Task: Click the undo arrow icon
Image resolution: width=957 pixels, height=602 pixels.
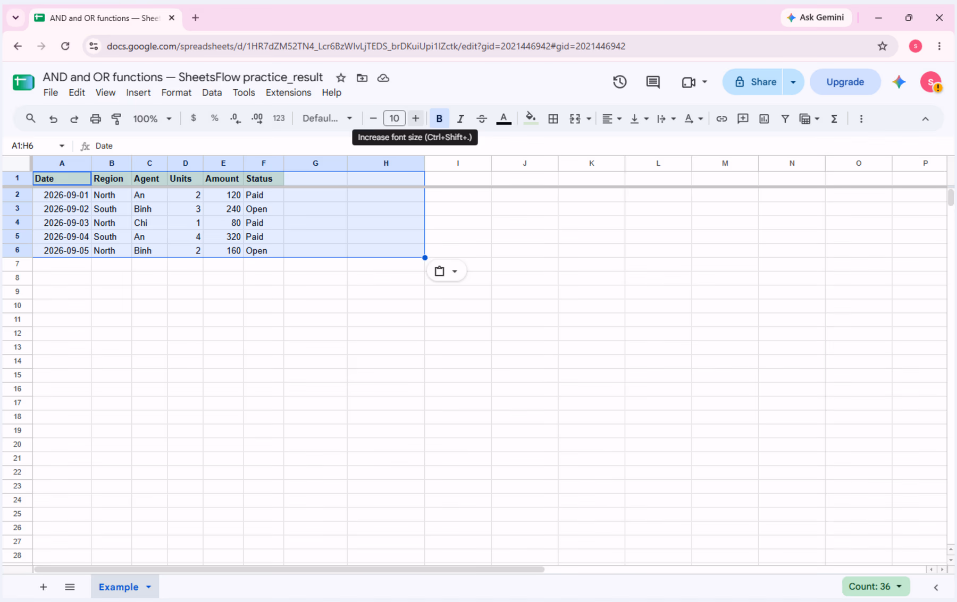Action: click(x=53, y=118)
